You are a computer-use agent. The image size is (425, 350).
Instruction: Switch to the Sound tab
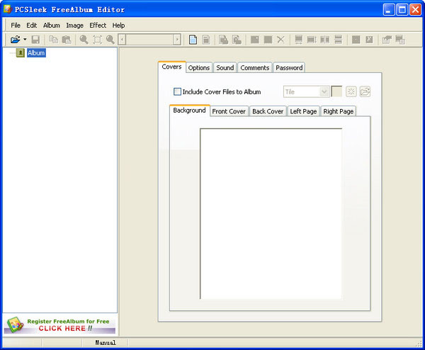[x=225, y=68]
